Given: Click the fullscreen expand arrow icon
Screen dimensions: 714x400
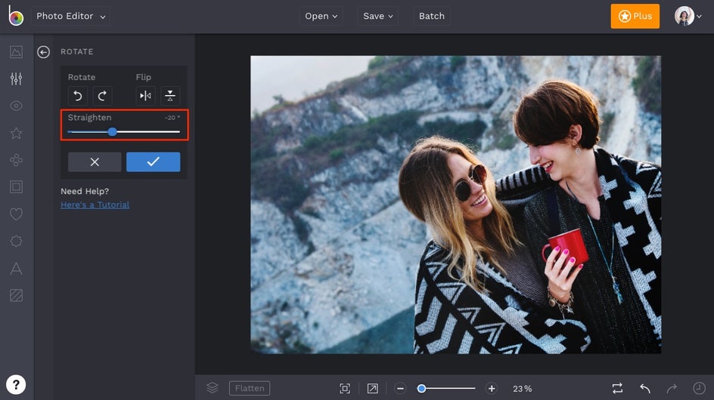Looking at the screenshot, I should 372,388.
